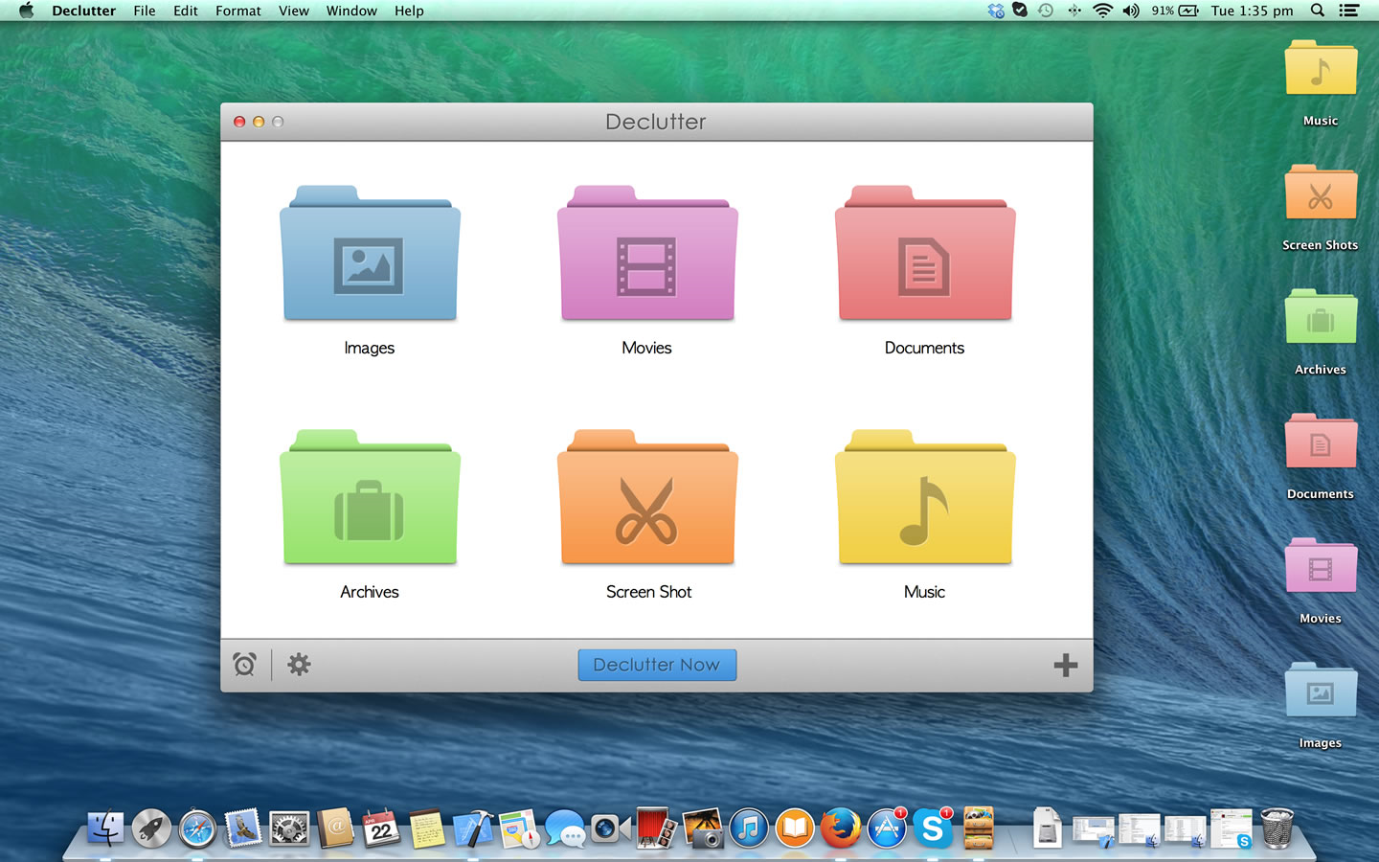This screenshot has height=862, width=1379.
Task: Open Calendar icon showing 22
Action: [381, 828]
